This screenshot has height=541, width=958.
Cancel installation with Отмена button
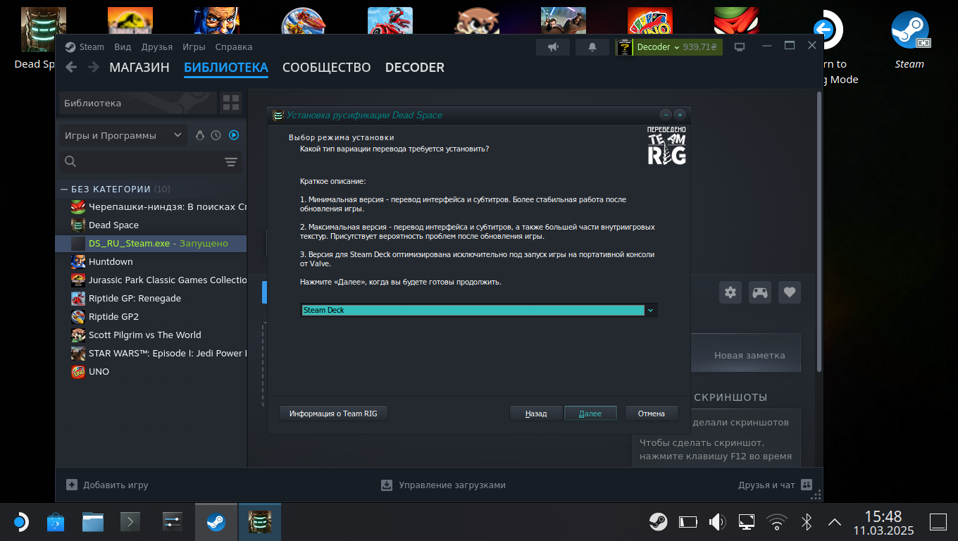652,413
